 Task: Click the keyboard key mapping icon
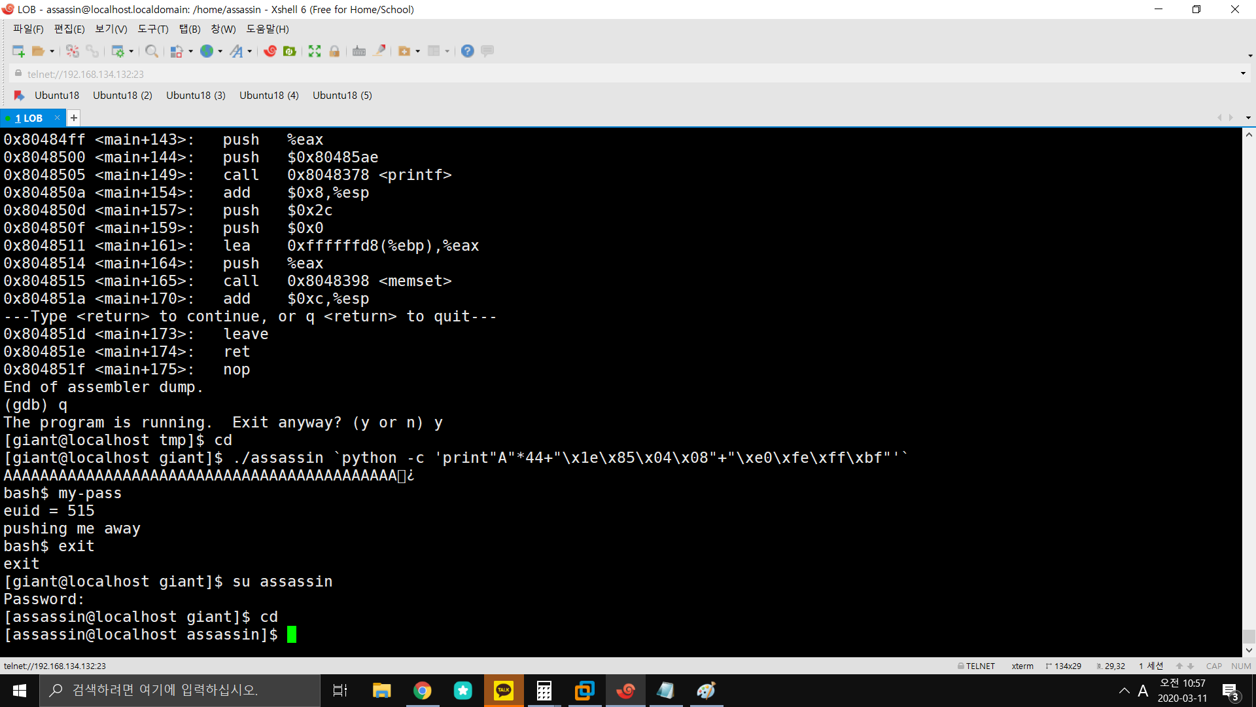tap(358, 51)
